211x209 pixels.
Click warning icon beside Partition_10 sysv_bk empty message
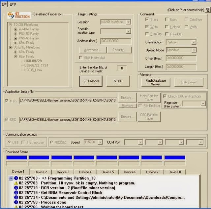coord(16,183)
